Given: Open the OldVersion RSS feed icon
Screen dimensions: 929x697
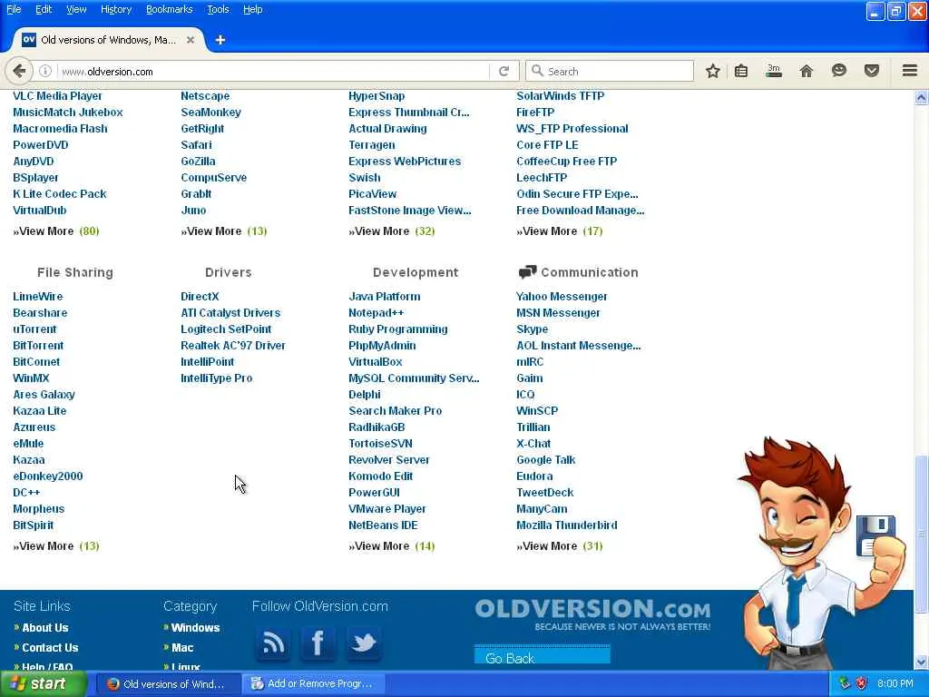Looking at the screenshot, I should click(x=273, y=643).
